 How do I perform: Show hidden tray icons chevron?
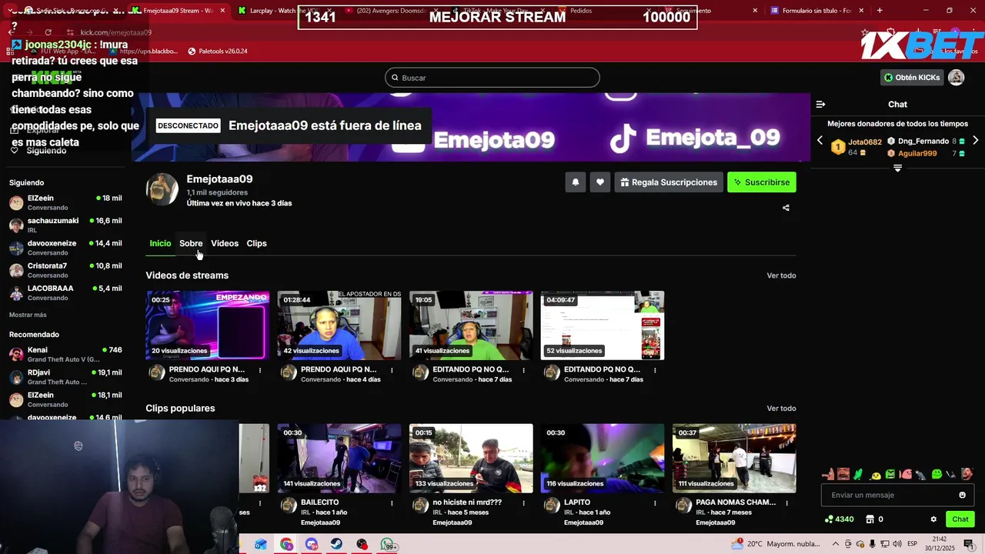coord(837,544)
